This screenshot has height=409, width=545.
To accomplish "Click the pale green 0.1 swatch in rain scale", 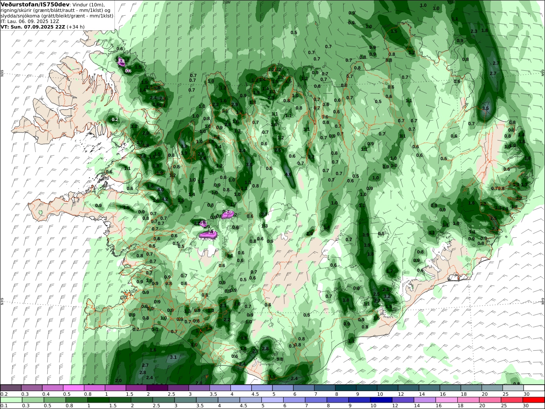I will [11, 400].
